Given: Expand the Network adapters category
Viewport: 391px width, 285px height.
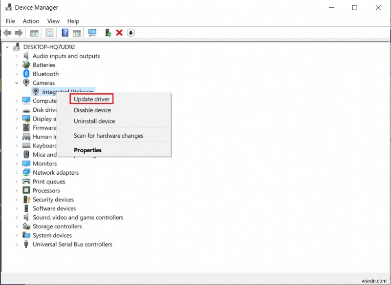Looking at the screenshot, I should click(x=16, y=172).
